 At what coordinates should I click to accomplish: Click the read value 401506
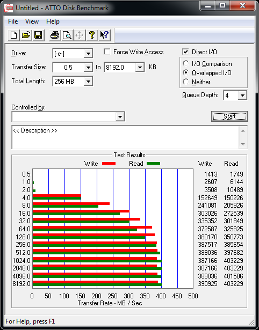pos(234,276)
